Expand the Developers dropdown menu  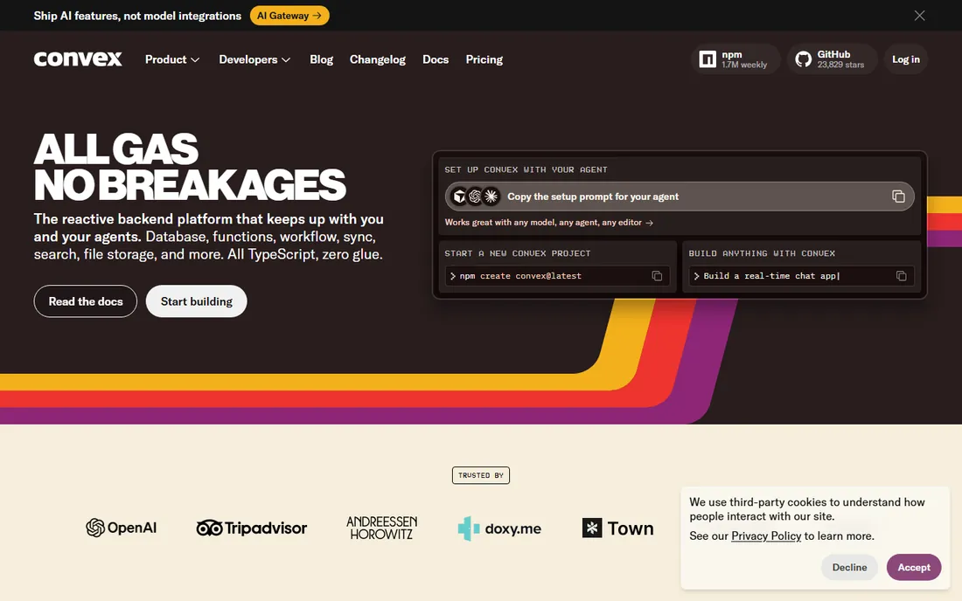click(x=254, y=59)
